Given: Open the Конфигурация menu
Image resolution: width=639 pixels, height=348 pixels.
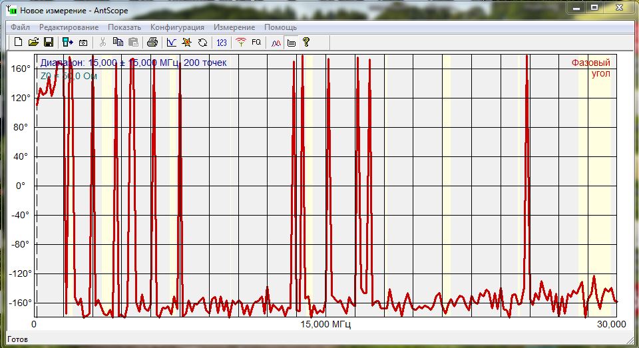Looking at the screenshot, I should [177, 27].
